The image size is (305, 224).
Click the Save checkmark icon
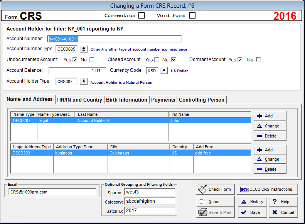pos(244,212)
